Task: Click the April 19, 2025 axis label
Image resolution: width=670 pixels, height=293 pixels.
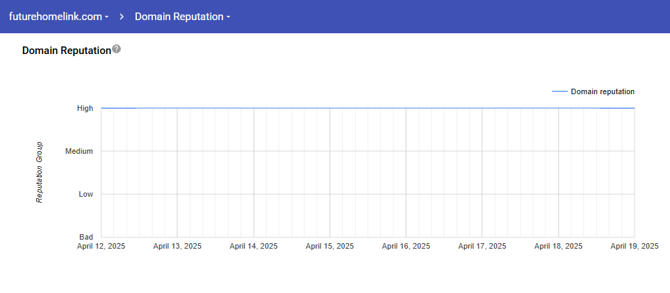Action: (634, 246)
